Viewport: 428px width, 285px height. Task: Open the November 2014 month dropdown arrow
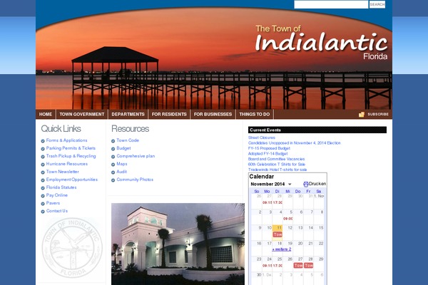tap(290, 184)
